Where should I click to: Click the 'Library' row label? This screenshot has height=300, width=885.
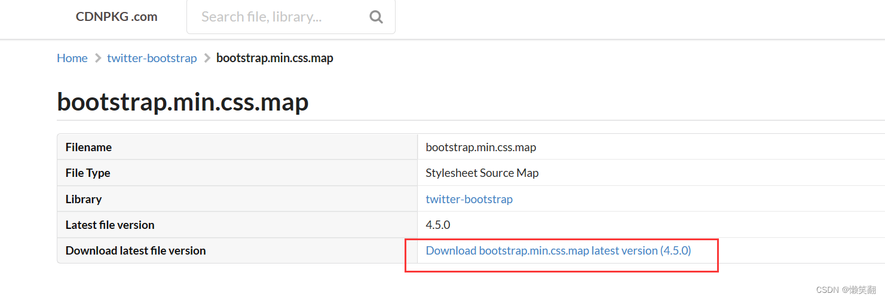[84, 199]
